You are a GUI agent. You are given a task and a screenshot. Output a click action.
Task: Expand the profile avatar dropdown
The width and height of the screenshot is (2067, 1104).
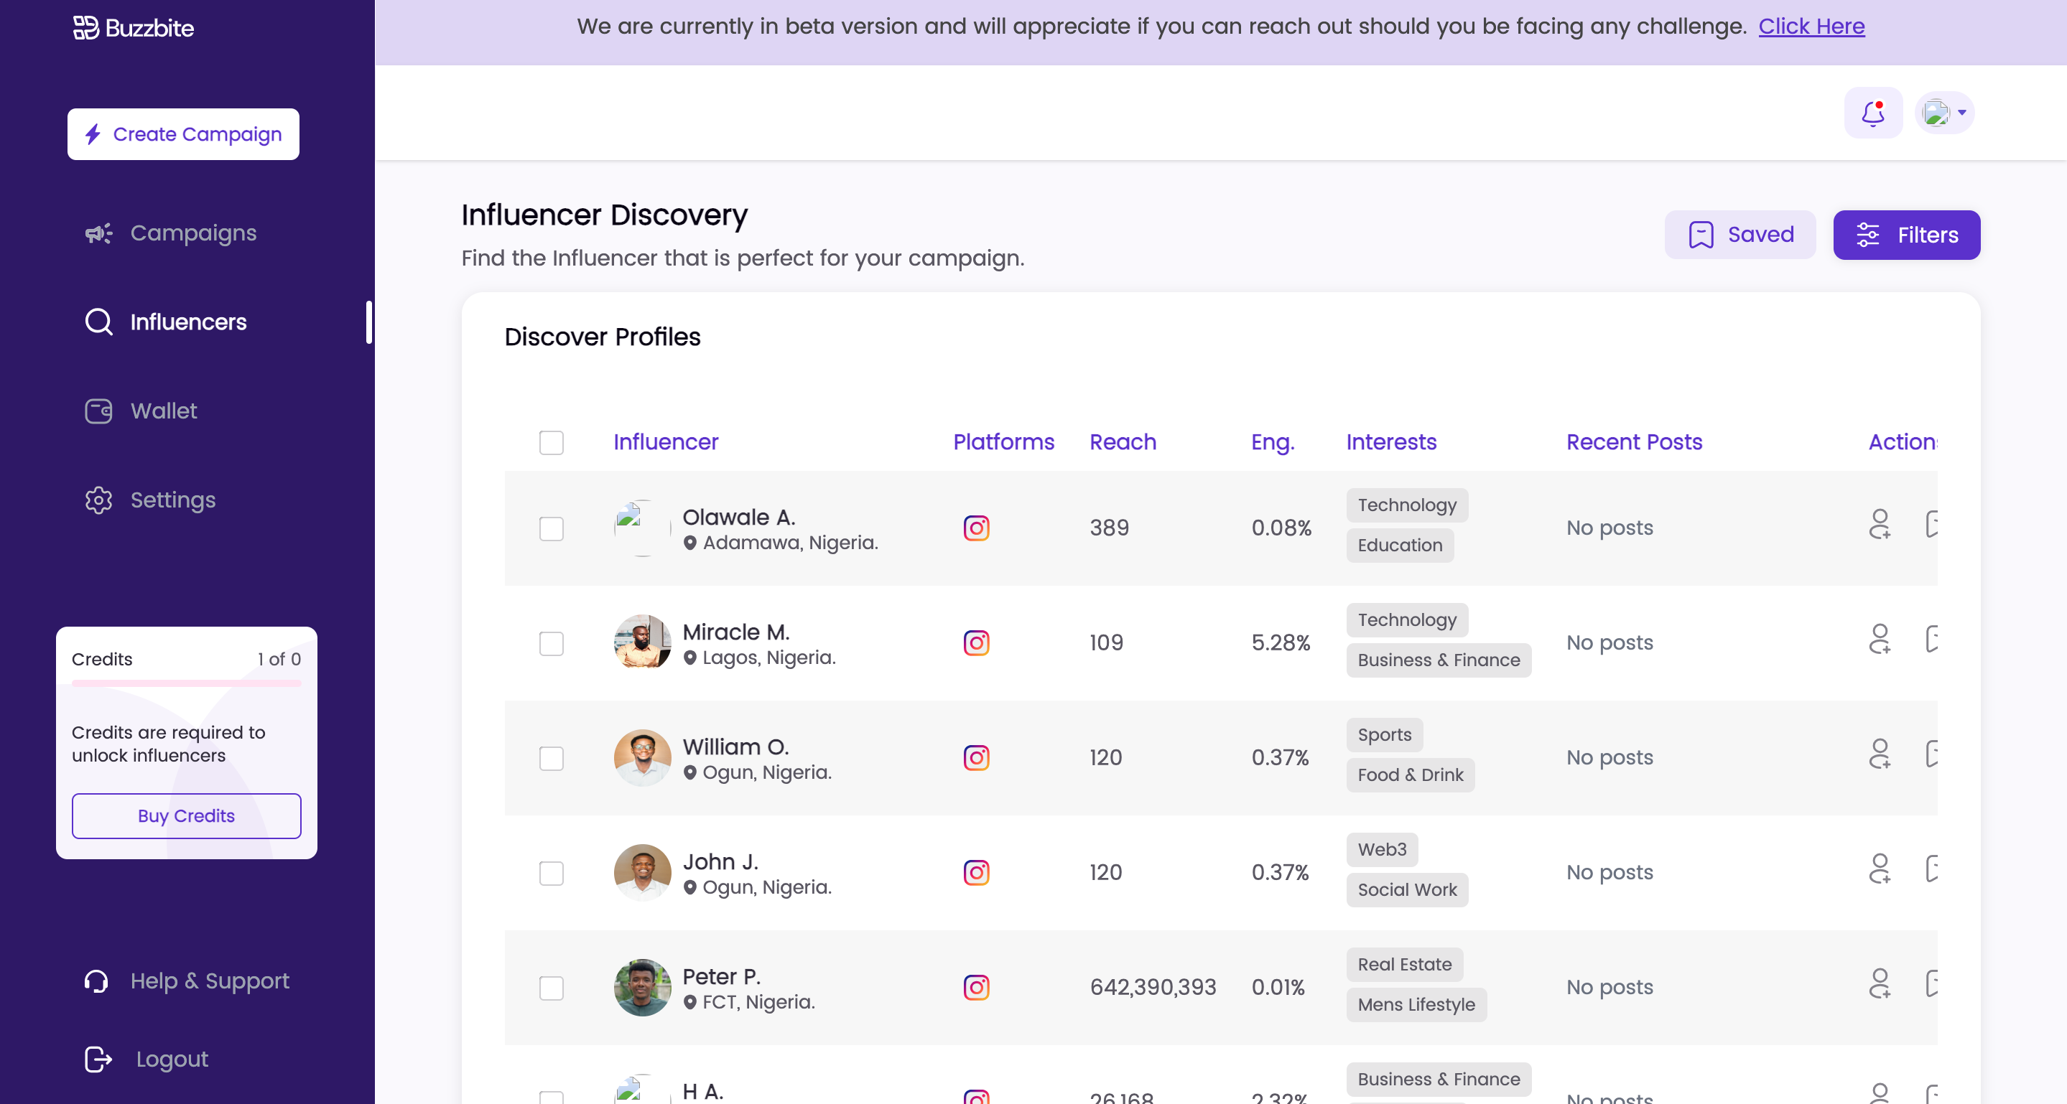(x=1944, y=113)
